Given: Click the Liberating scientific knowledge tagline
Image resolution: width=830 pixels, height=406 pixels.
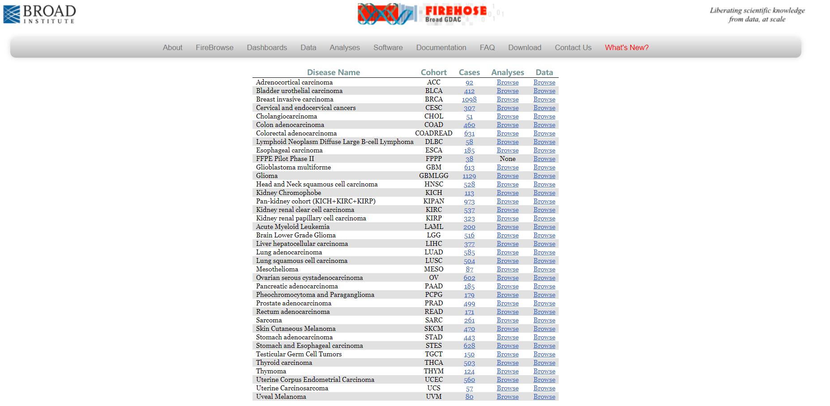Looking at the screenshot, I should pos(757,15).
